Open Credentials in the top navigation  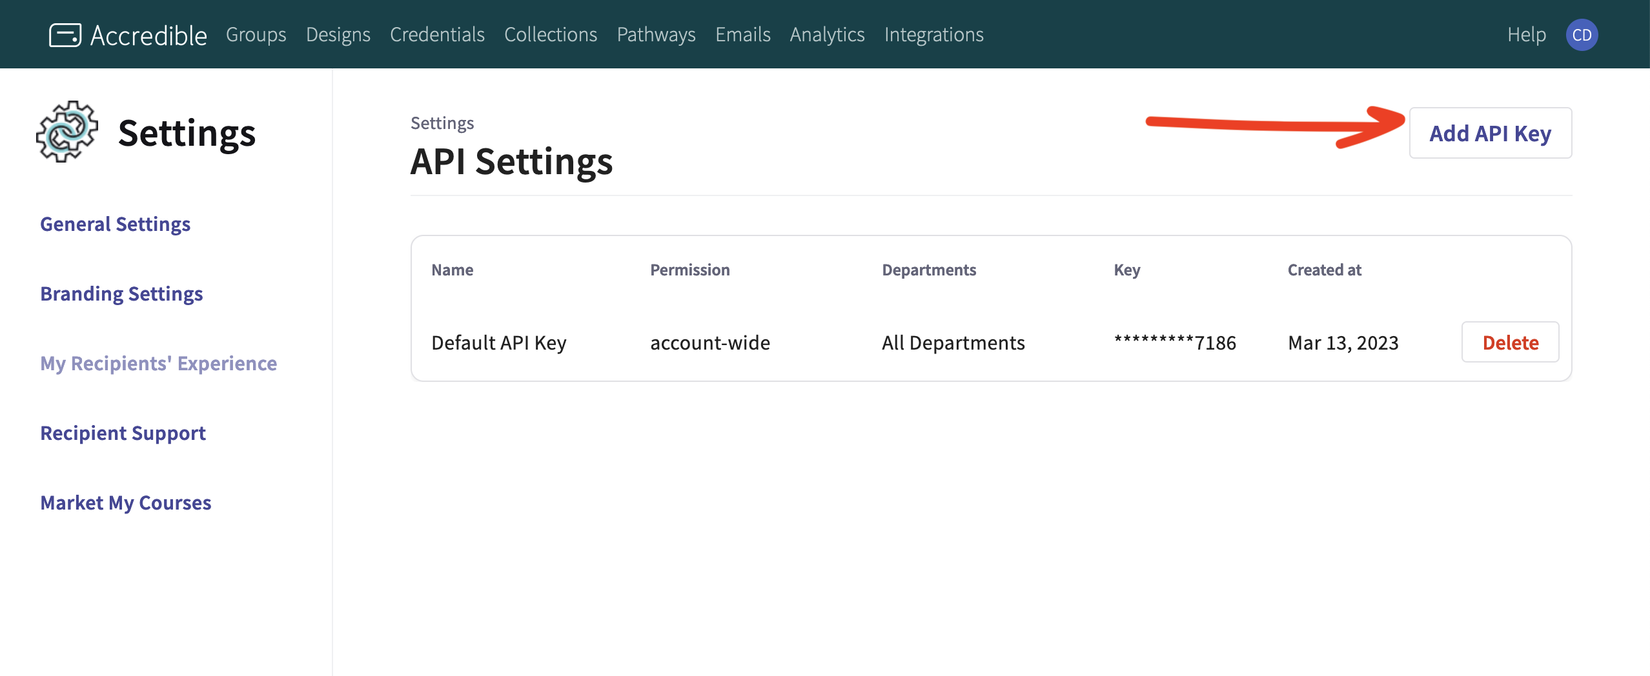(437, 35)
